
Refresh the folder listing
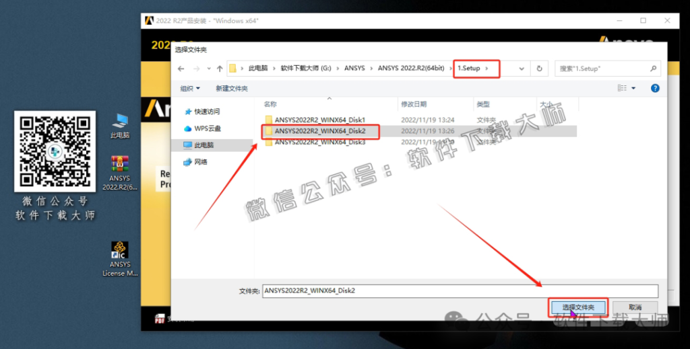[539, 69]
